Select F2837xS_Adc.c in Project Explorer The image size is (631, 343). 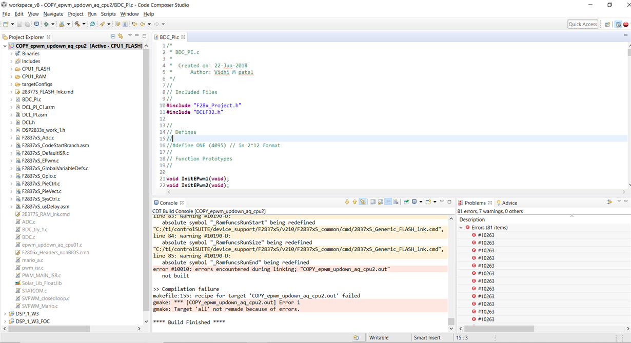pyautogui.click(x=37, y=137)
